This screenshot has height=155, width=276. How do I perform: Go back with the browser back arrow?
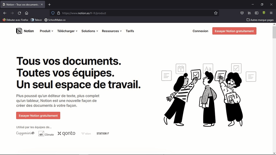(5, 13)
